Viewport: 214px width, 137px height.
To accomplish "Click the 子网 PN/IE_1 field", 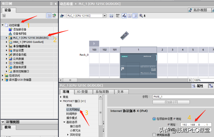I will click(183, 97).
